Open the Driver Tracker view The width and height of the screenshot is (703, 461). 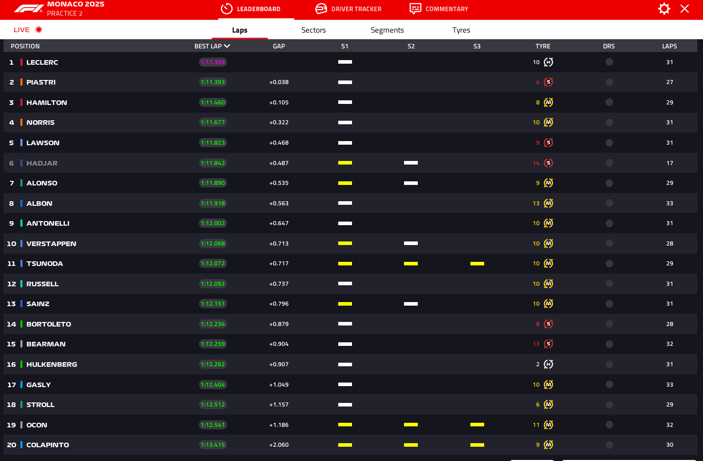click(348, 9)
